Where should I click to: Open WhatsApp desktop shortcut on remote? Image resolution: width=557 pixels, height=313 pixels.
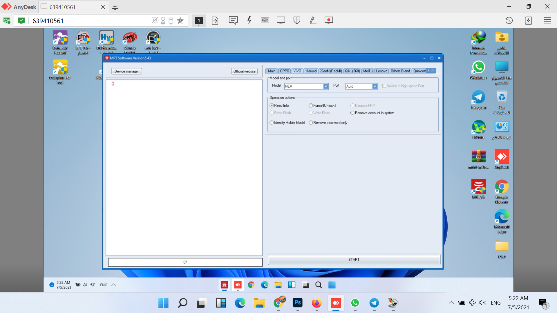click(479, 70)
